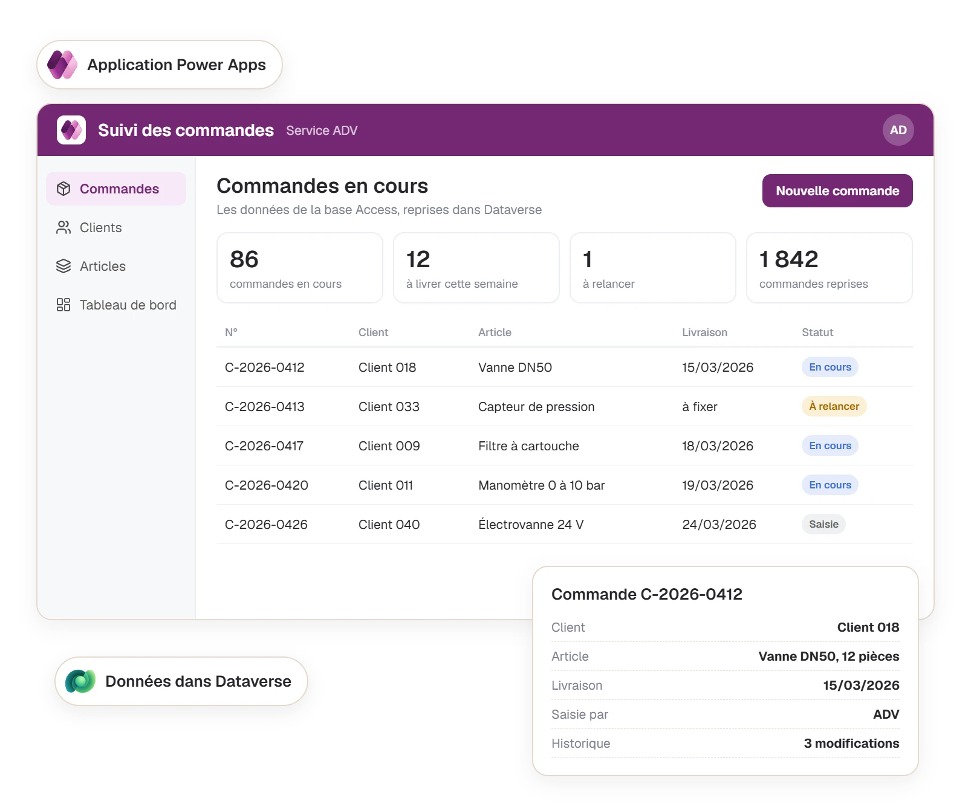Click the Commande C-2026-0412 card title
Screen dimensions: 971x810
(x=647, y=594)
